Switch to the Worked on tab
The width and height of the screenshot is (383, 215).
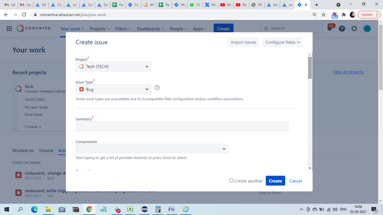[x=23, y=150]
